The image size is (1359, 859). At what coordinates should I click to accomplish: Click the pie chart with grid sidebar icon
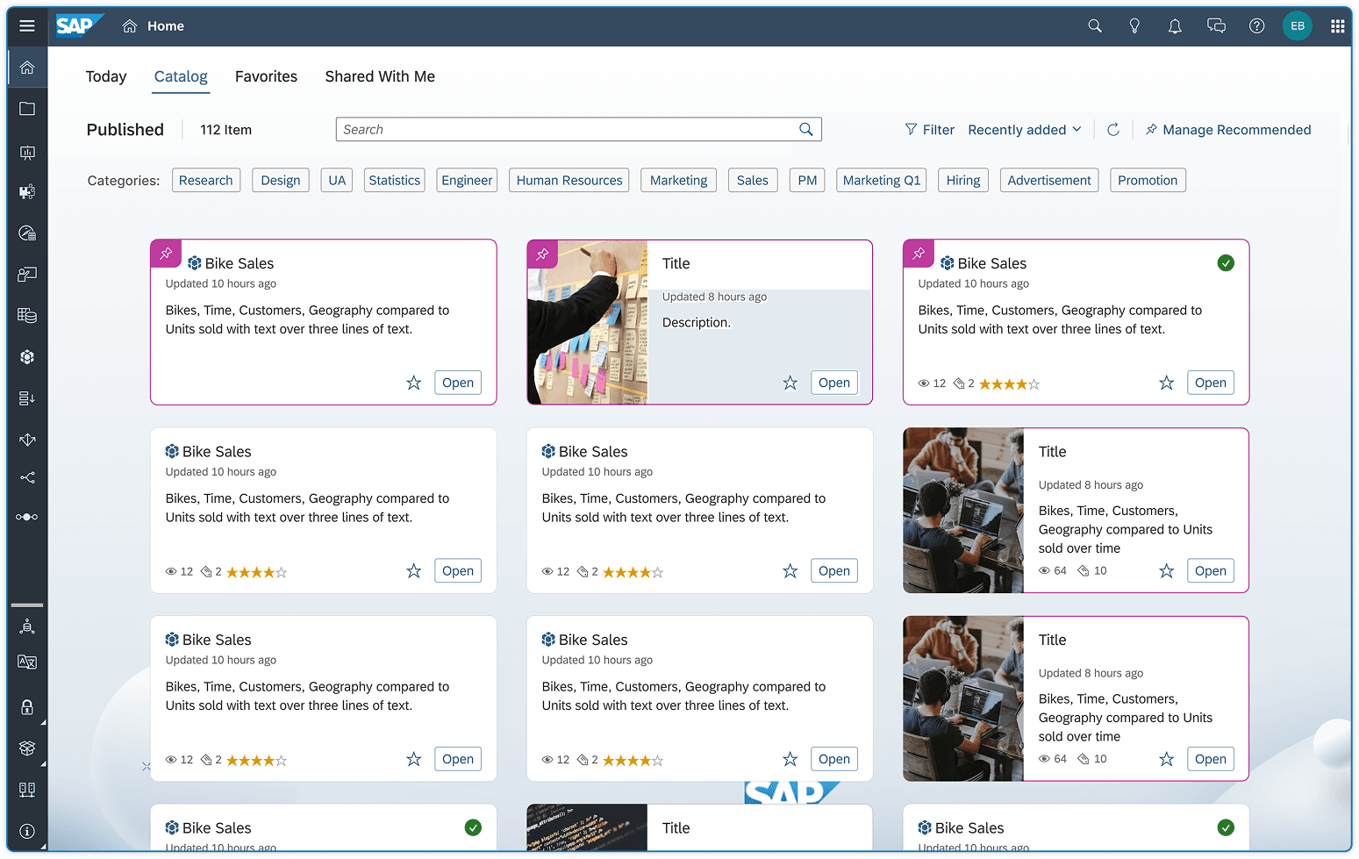pyautogui.click(x=27, y=233)
